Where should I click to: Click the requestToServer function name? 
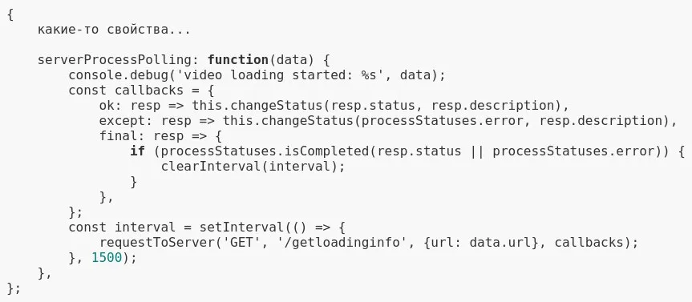coord(157,243)
